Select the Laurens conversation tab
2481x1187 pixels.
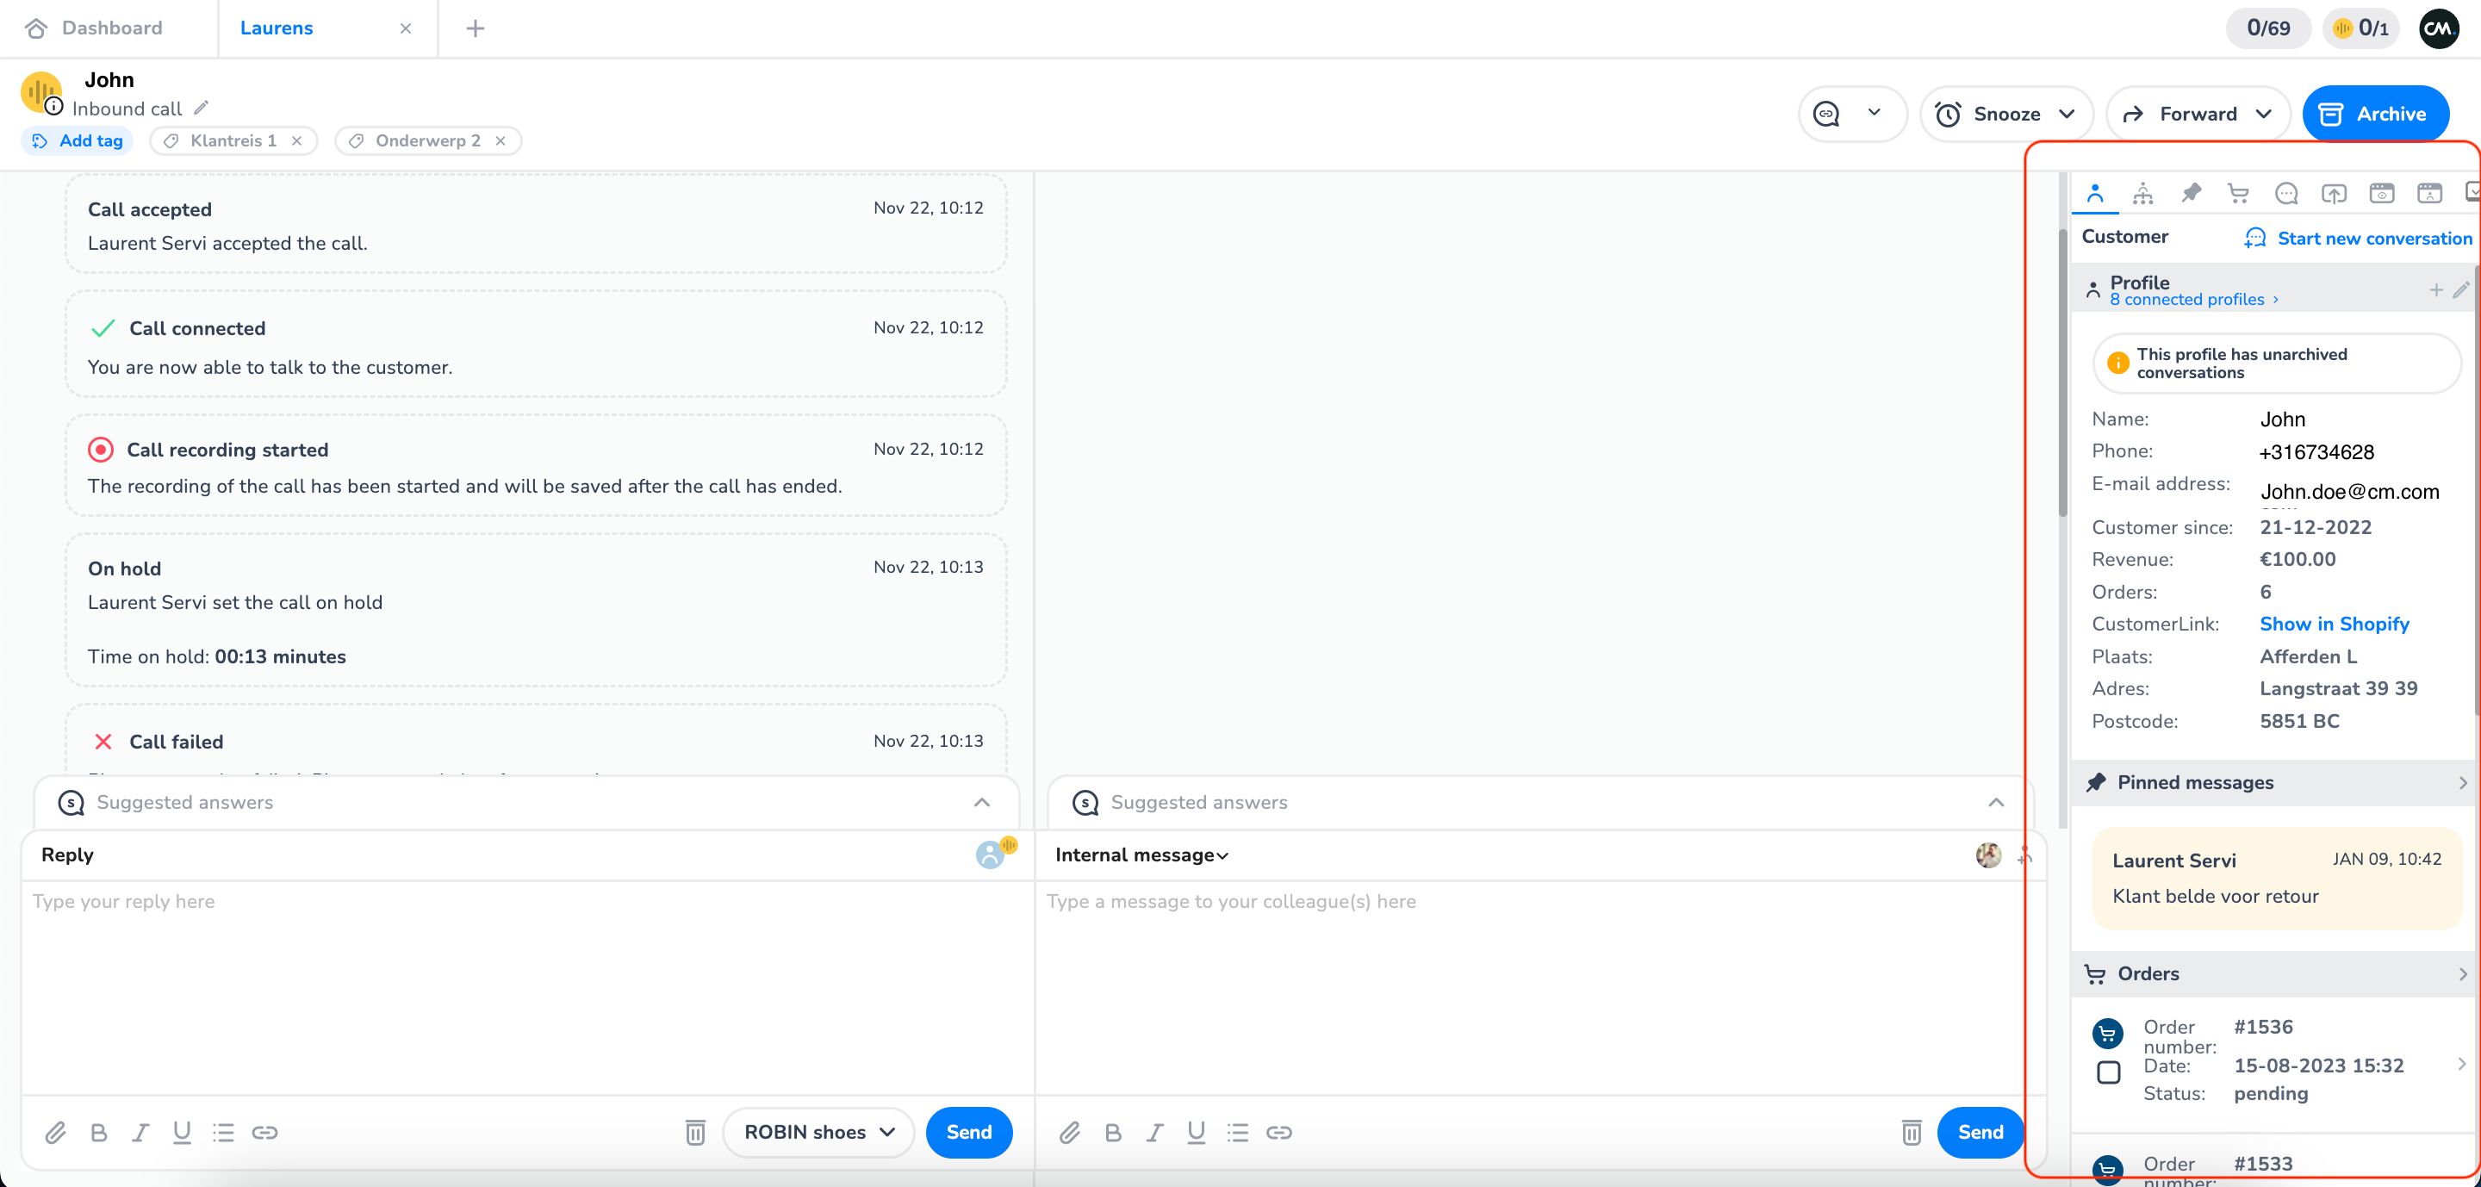point(277,28)
